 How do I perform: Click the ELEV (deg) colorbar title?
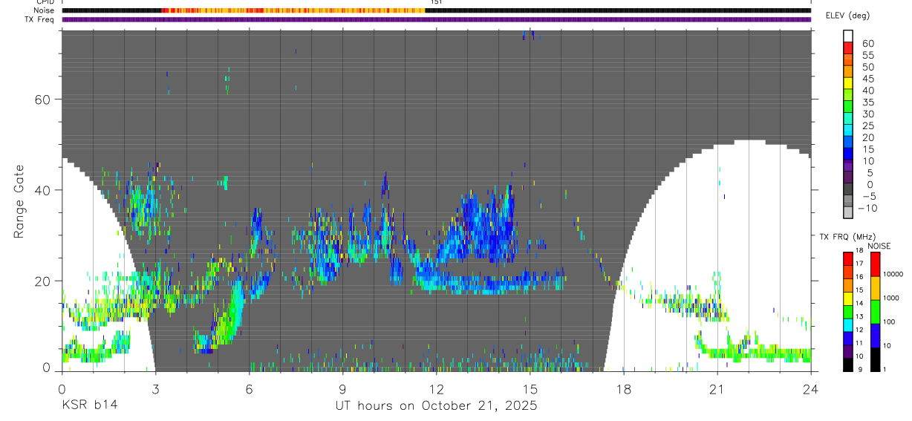pos(847,16)
